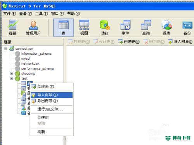Screen dimensions: 194x145
Task: Open the 查询 (Query) section
Action: [x=146, y=27]
